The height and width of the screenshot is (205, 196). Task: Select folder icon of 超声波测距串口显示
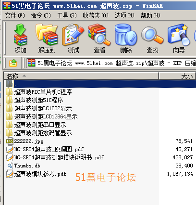[x=10, y=125]
